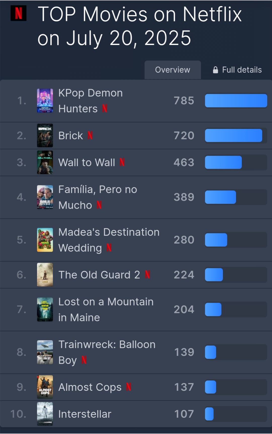Open the KPop Demon Hunters title link
Viewport: 272px width, 434px height.
(91, 101)
